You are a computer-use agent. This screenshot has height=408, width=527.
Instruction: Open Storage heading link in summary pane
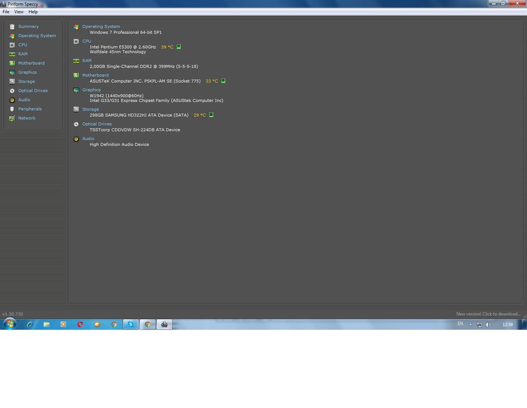click(x=91, y=109)
